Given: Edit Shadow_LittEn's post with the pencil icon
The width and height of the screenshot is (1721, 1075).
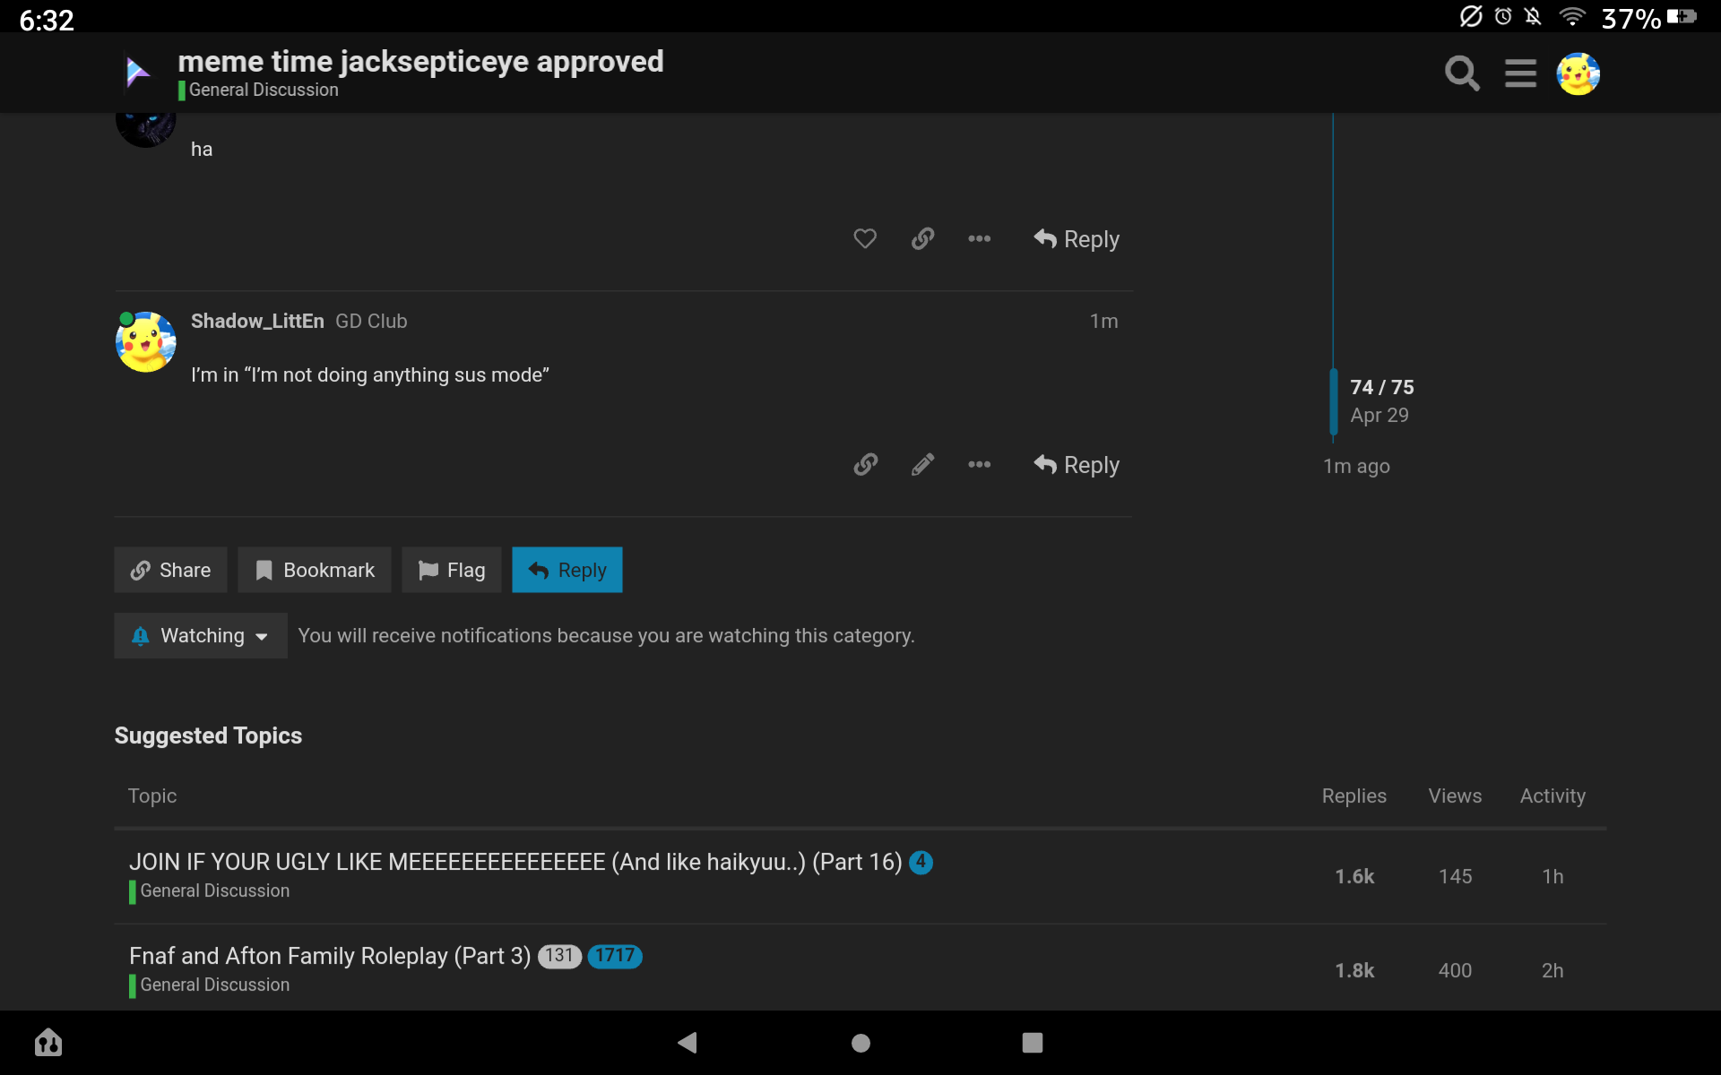Looking at the screenshot, I should click(x=922, y=465).
